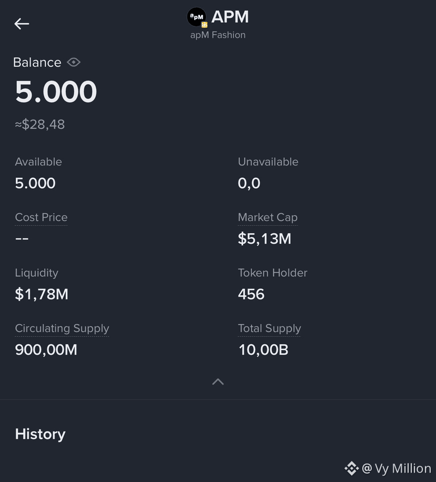Tap the apM Fashion subtitle
The image size is (436, 482).
[x=218, y=35]
